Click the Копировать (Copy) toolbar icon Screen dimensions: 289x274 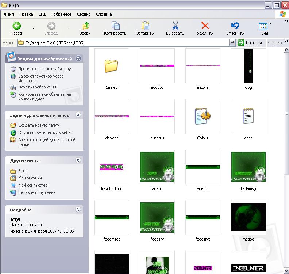115,26
